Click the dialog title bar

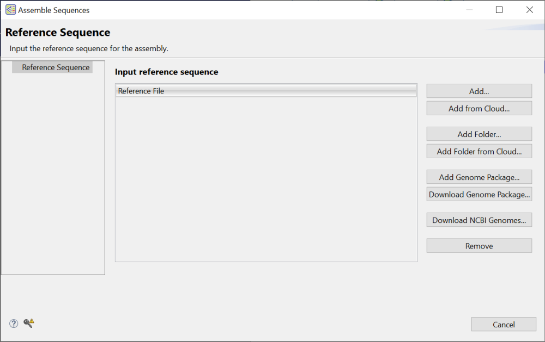coord(272,10)
